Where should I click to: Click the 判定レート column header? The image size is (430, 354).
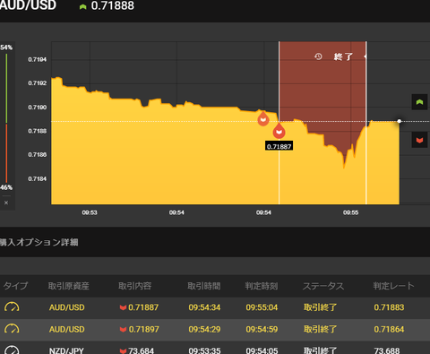point(393,286)
